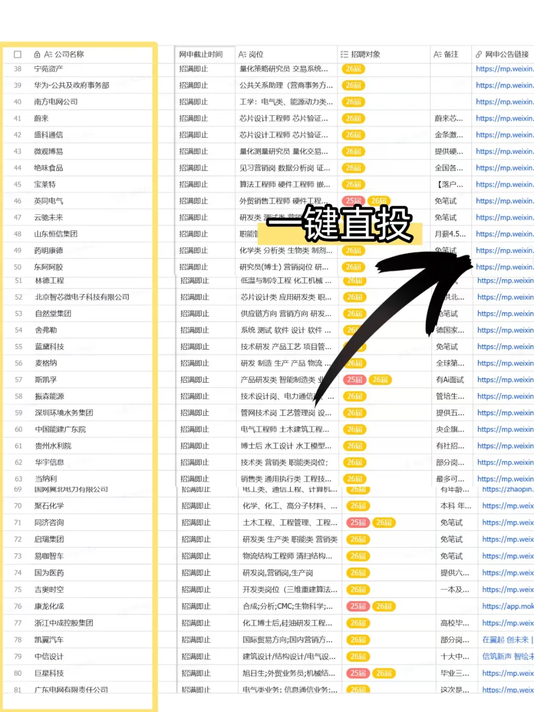Click the 25届 tag in 巨星科技 row
Screen dimensions: 534x712
[x=358, y=673]
